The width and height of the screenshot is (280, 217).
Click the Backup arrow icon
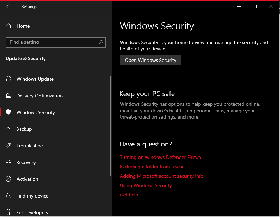point(8,129)
